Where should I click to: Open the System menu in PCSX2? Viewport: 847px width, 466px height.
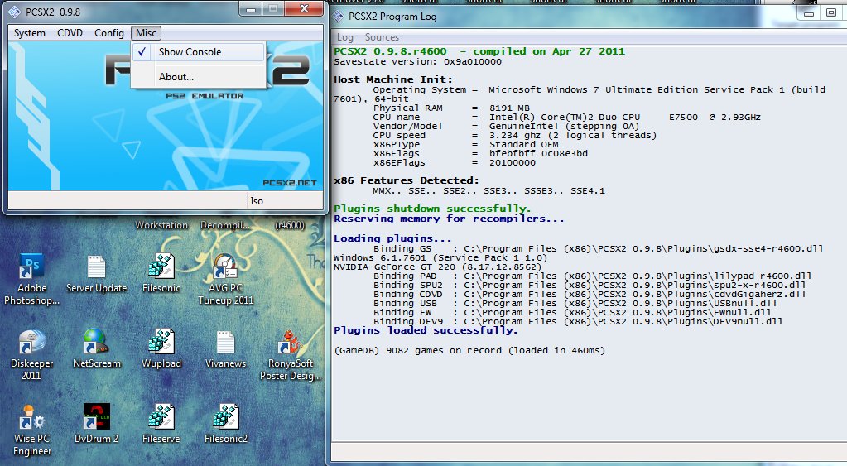pos(30,33)
